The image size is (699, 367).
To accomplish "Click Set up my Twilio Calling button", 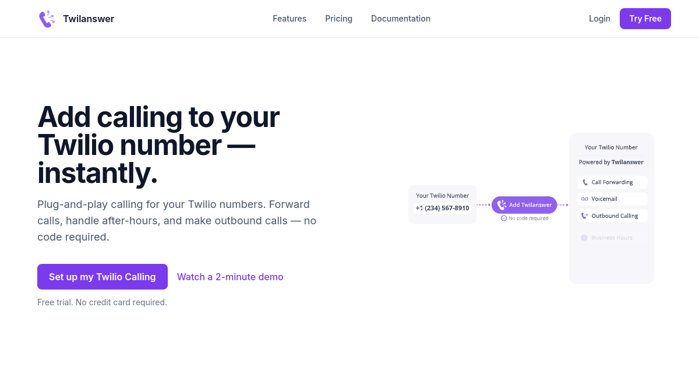I will [x=103, y=277].
